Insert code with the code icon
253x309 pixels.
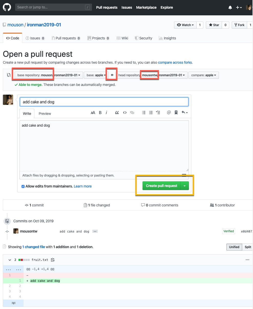point(125,113)
